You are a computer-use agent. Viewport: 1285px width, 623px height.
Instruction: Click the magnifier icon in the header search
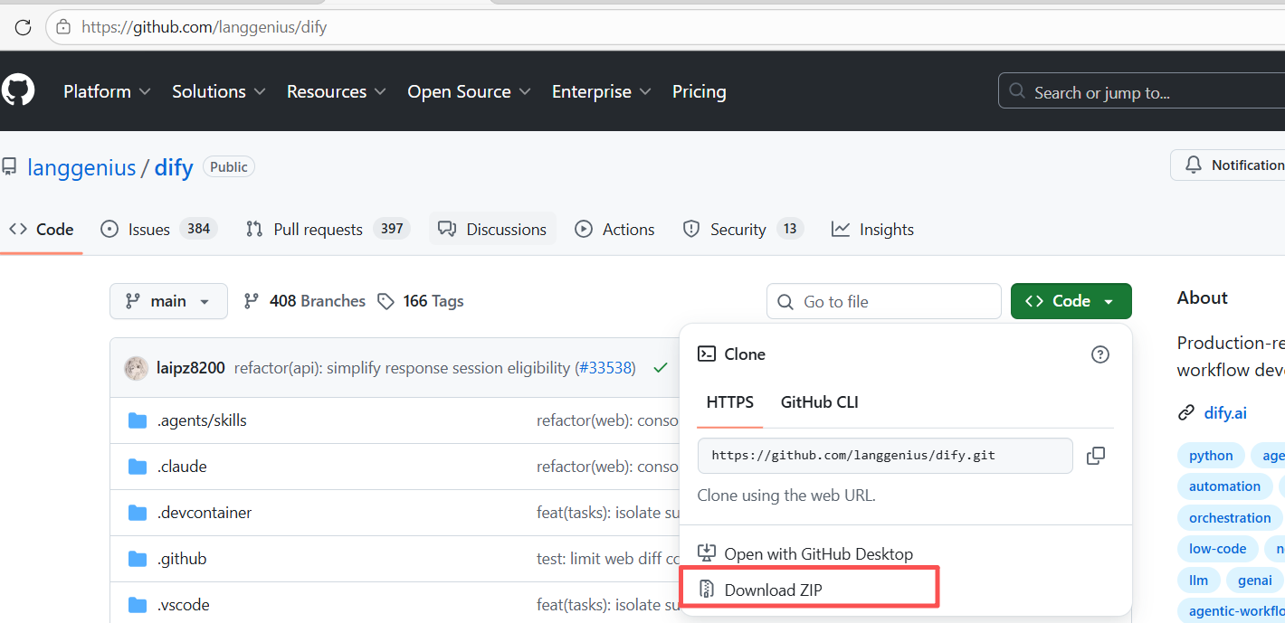[x=1018, y=91]
